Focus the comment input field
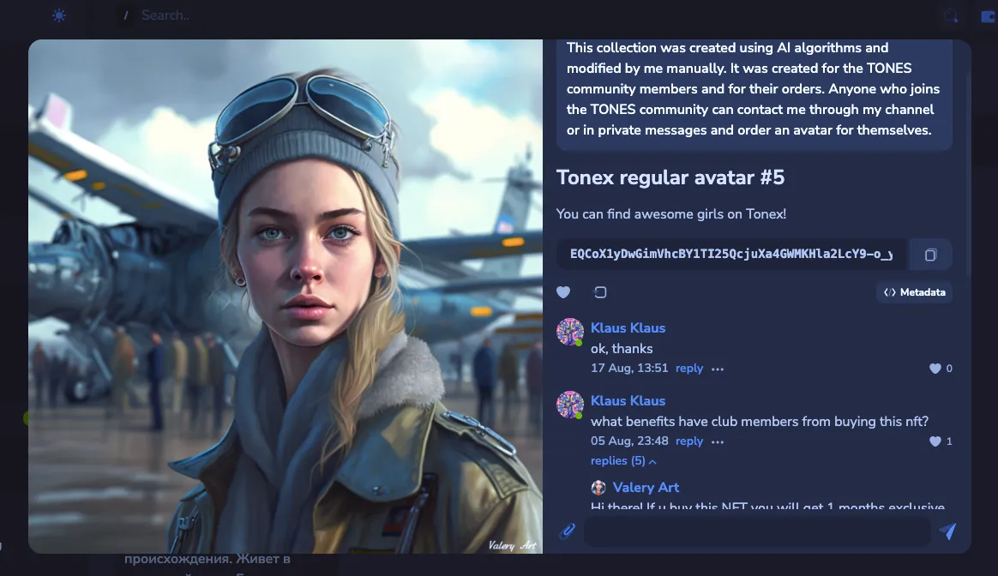 [x=757, y=531]
